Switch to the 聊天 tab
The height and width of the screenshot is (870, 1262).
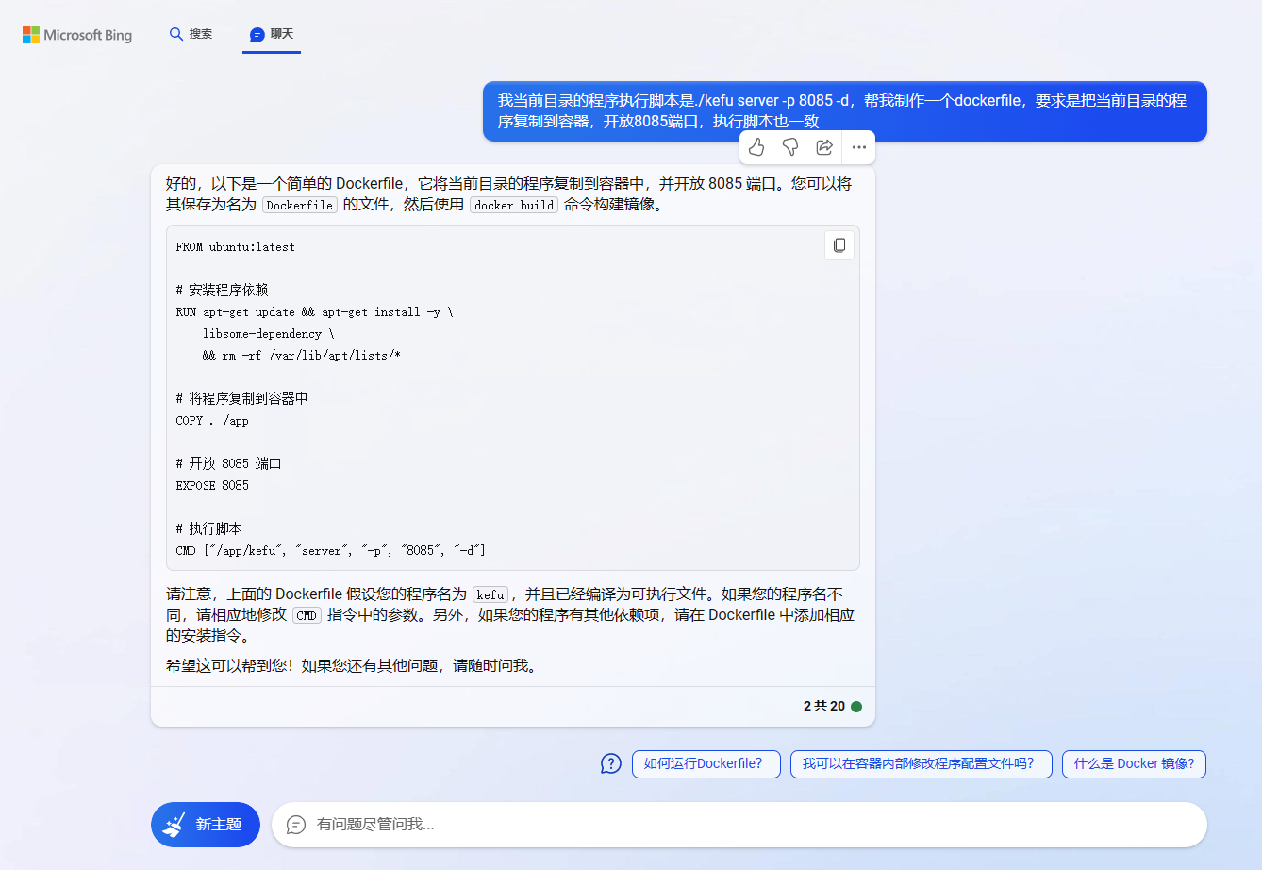(x=272, y=34)
